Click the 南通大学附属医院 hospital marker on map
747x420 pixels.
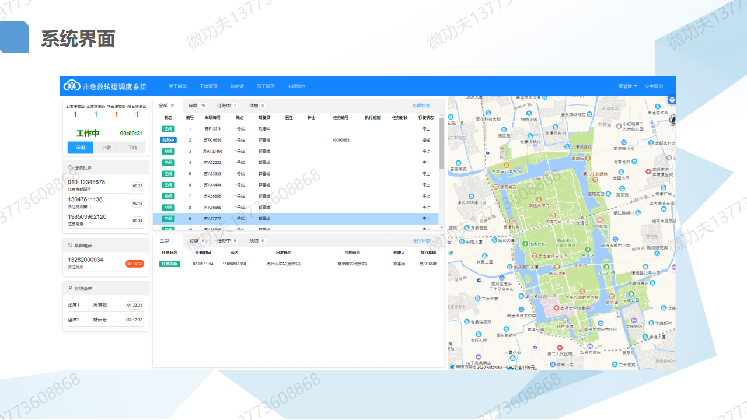(x=556, y=307)
